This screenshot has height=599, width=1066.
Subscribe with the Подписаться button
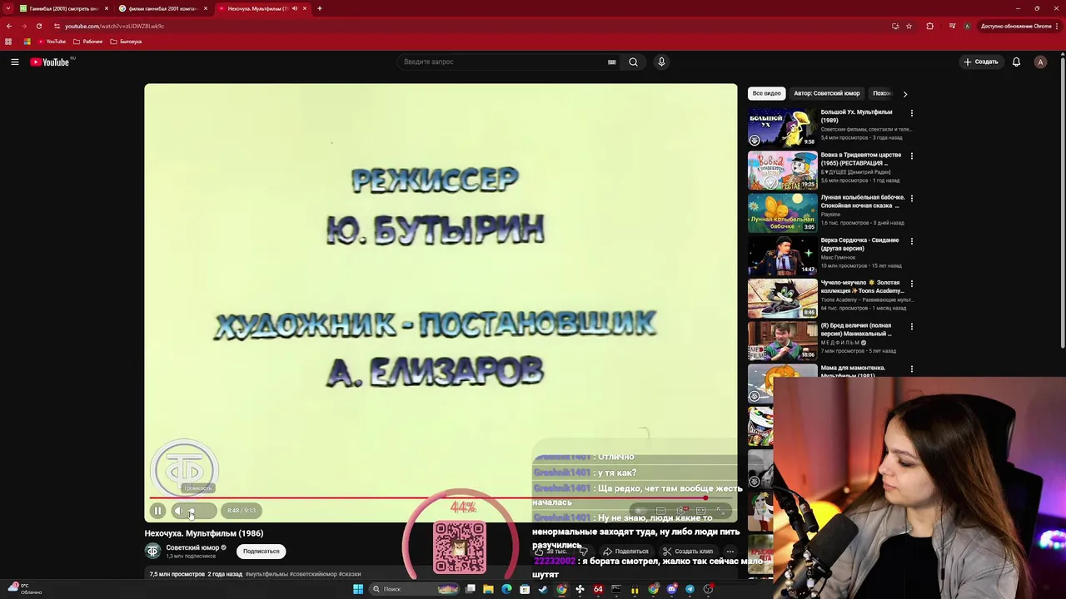click(x=261, y=551)
